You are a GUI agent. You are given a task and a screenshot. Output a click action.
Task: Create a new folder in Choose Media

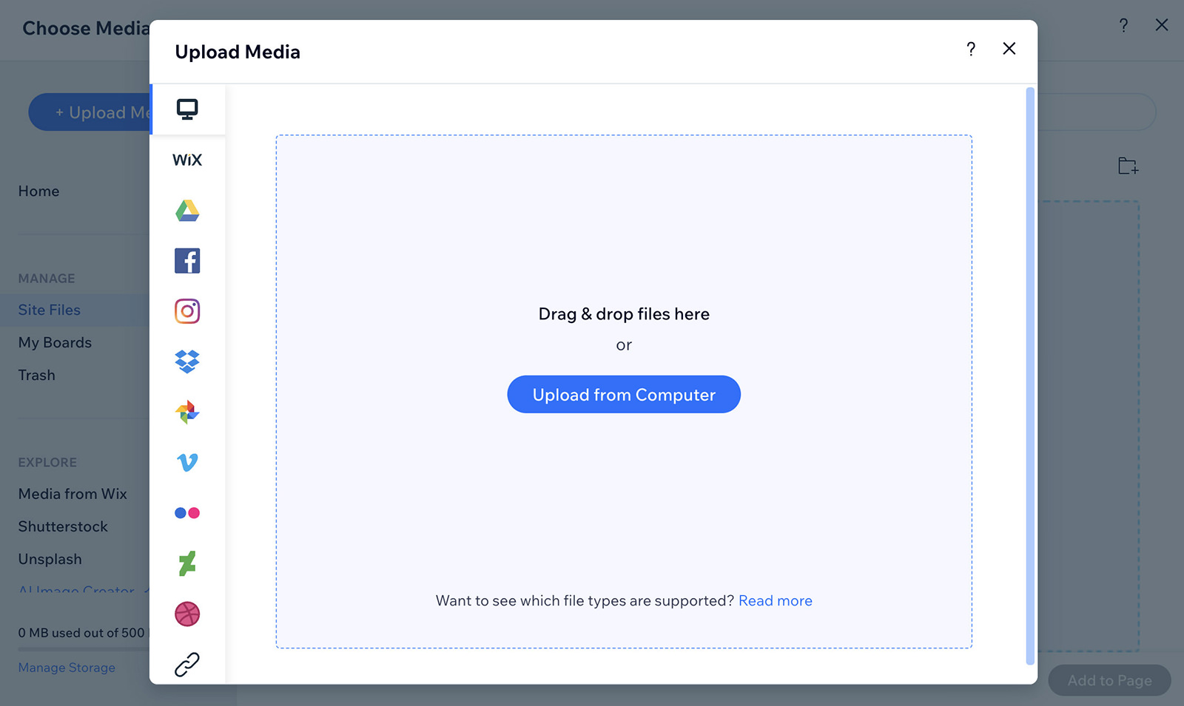click(1128, 166)
